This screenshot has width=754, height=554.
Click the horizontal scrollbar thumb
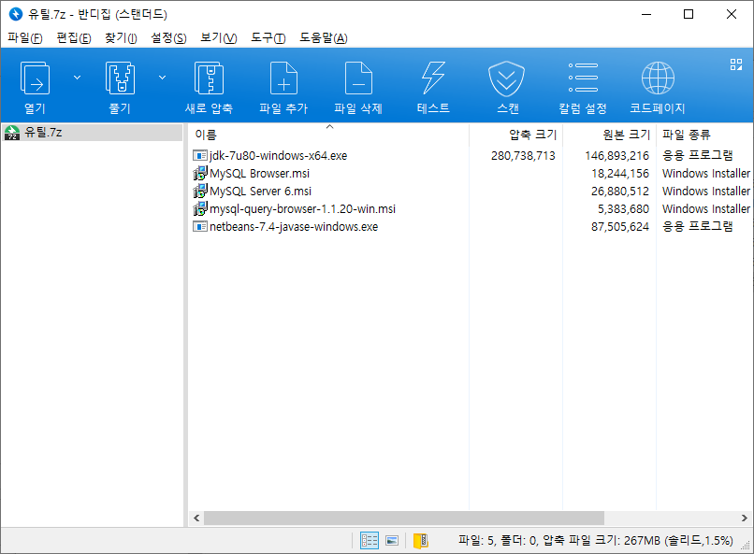pos(404,518)
